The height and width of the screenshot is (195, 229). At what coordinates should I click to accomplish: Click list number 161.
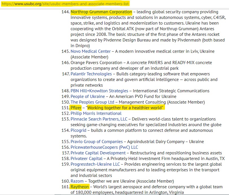pyautogui.click(x=66, y=187)
